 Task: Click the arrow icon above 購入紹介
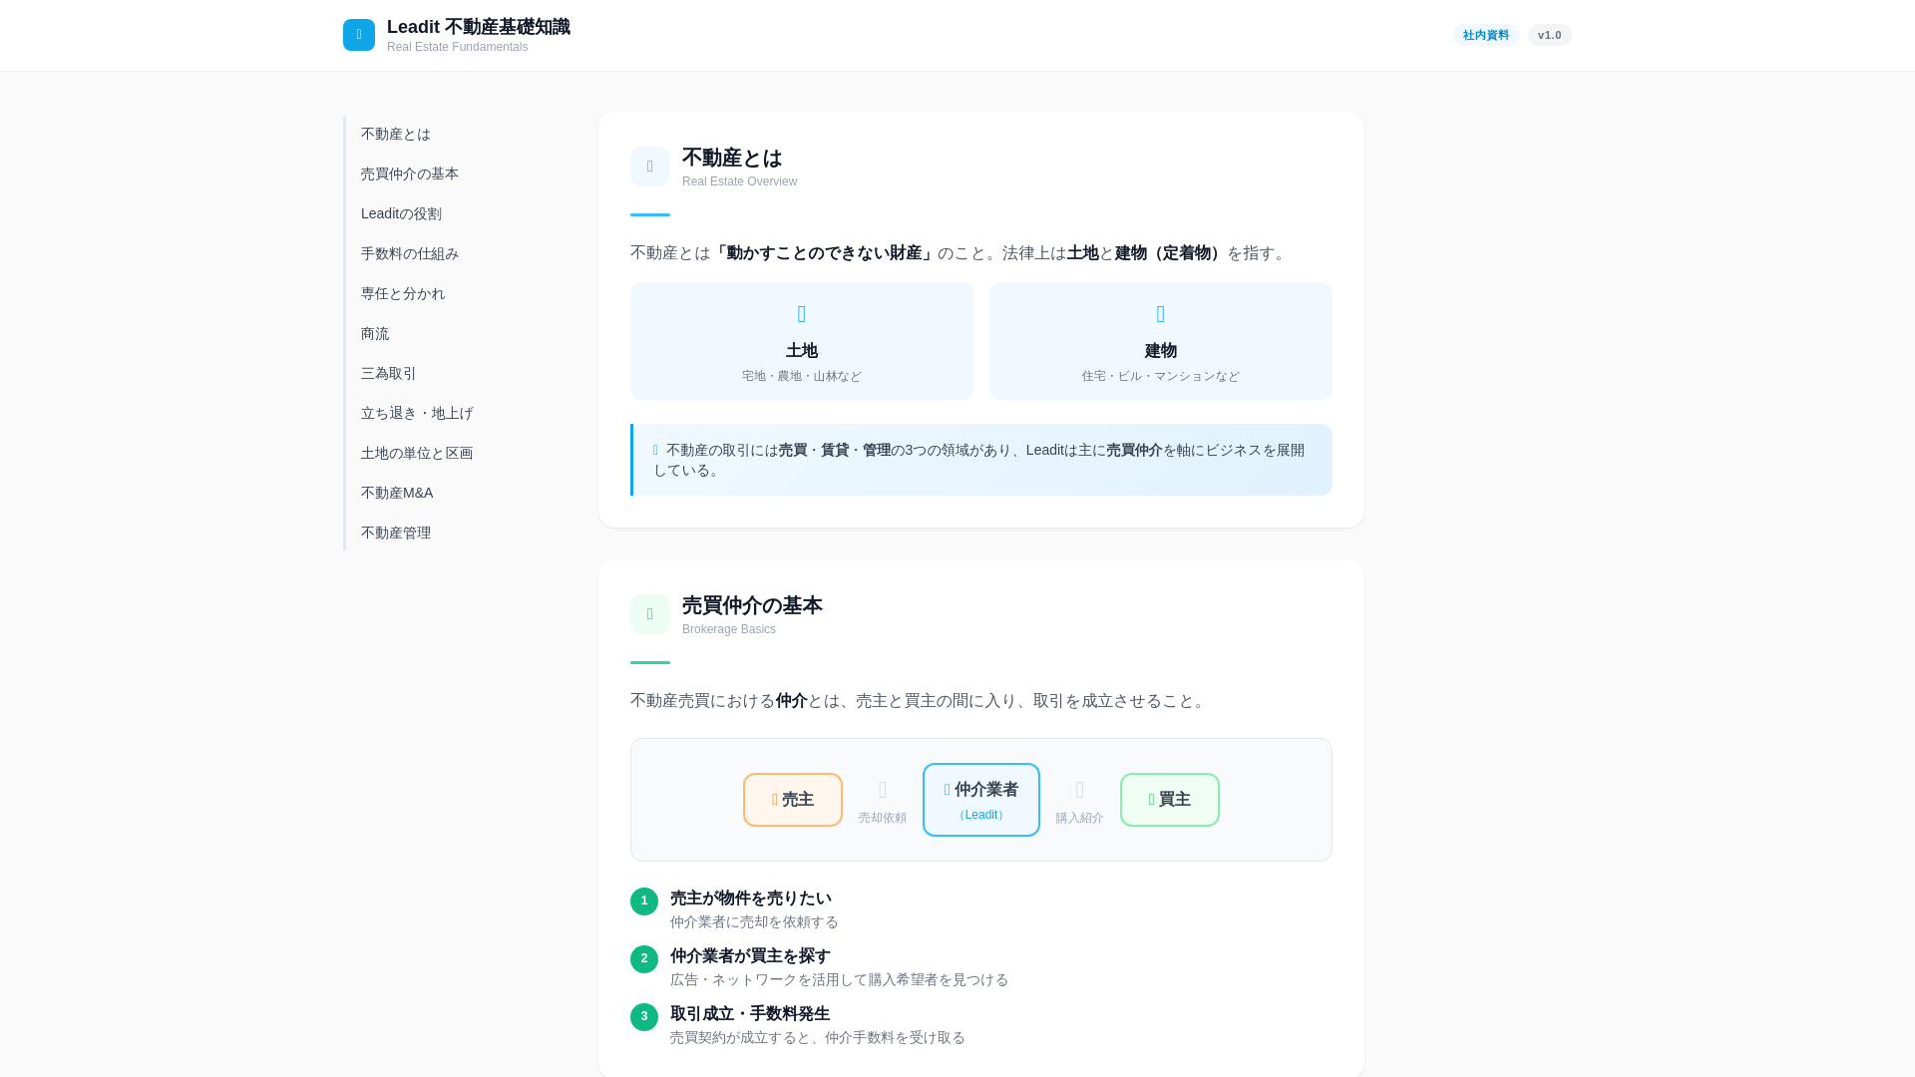click(1080, 790)
